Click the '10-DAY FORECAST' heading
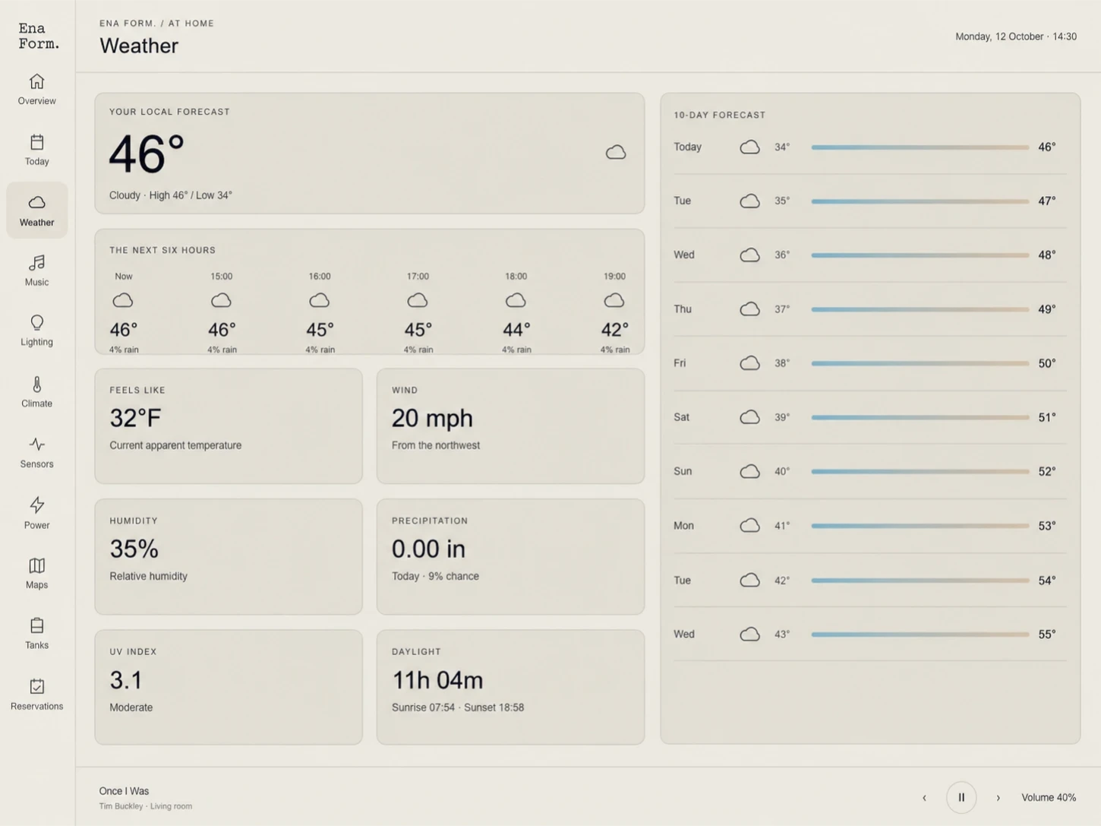The height and width of the screenshot is (826, 1101). pos(719,116)
